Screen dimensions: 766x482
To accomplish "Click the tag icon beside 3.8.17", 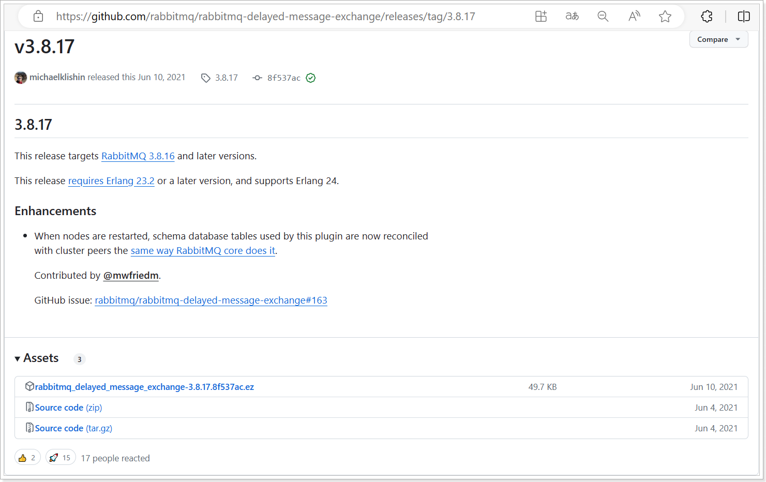I will (x=206, y=78).
